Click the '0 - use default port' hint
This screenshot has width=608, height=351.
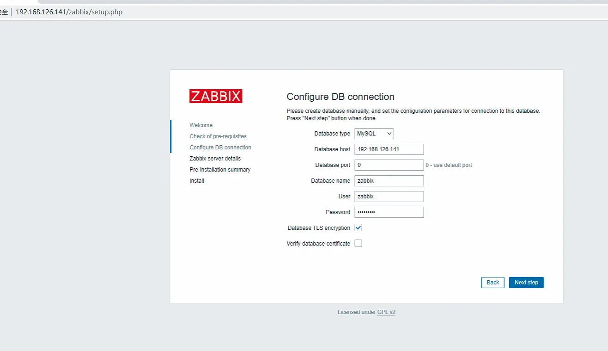pyautogui.click(x=449, y=165)
